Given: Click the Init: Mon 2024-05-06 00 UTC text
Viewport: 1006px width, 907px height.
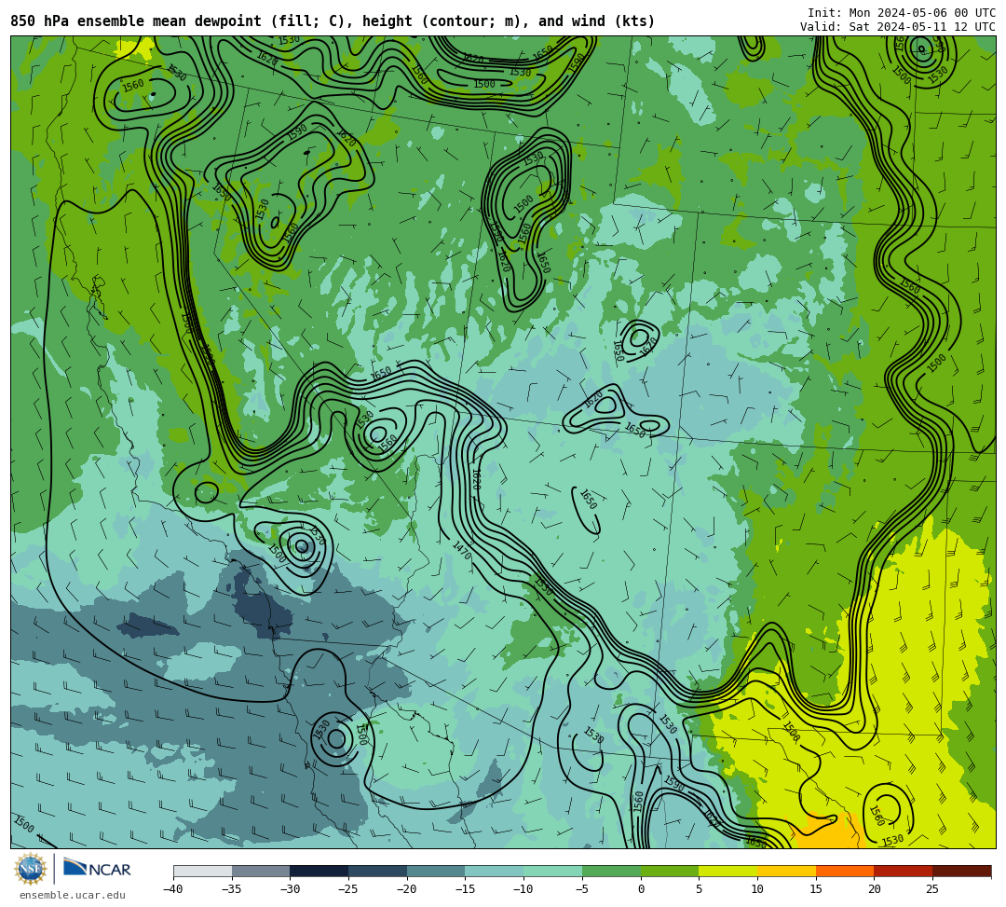Looking at the screenshot, I should pyautogui.click(x=901, y=13).
